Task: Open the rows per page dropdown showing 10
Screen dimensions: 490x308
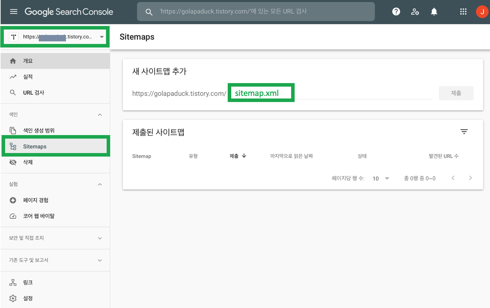Action: [381, 178]
